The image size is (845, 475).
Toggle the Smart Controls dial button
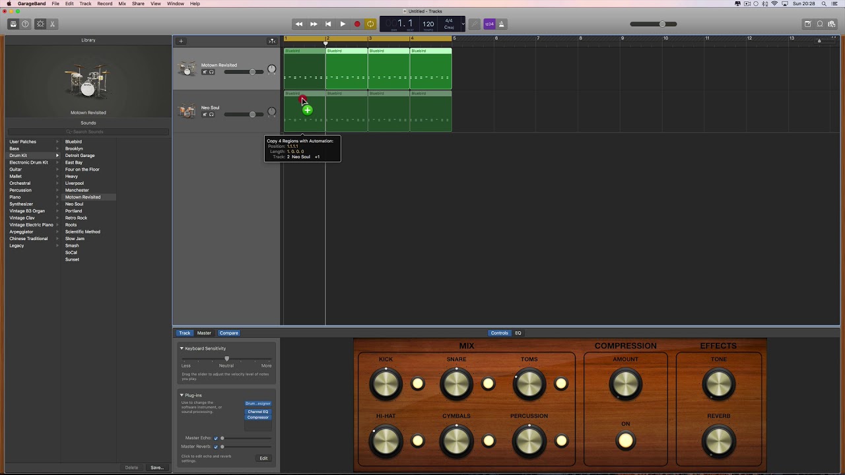pyautogui.click(x=40, y=24)
